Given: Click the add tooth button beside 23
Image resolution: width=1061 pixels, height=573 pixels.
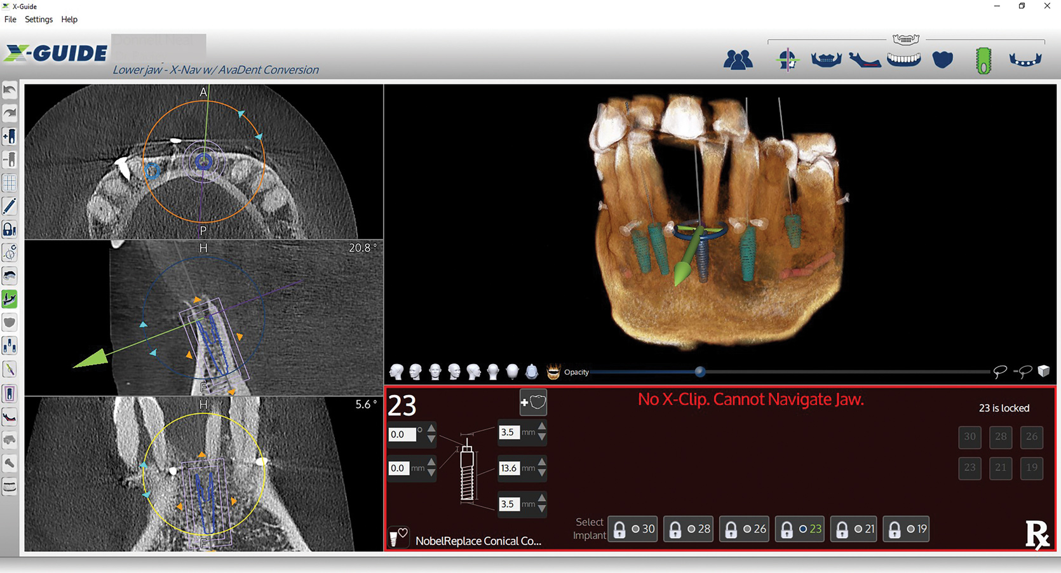Looking at the screenshot, I should click(x=532, y=403).
